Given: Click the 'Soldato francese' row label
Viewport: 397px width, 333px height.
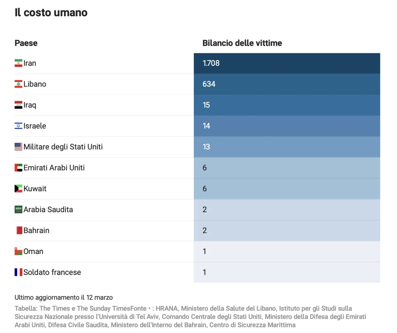Looking at the screenshot, I should [52, 272].
